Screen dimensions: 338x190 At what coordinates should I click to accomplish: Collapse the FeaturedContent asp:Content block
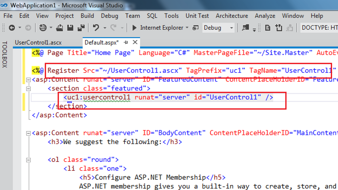28,80
